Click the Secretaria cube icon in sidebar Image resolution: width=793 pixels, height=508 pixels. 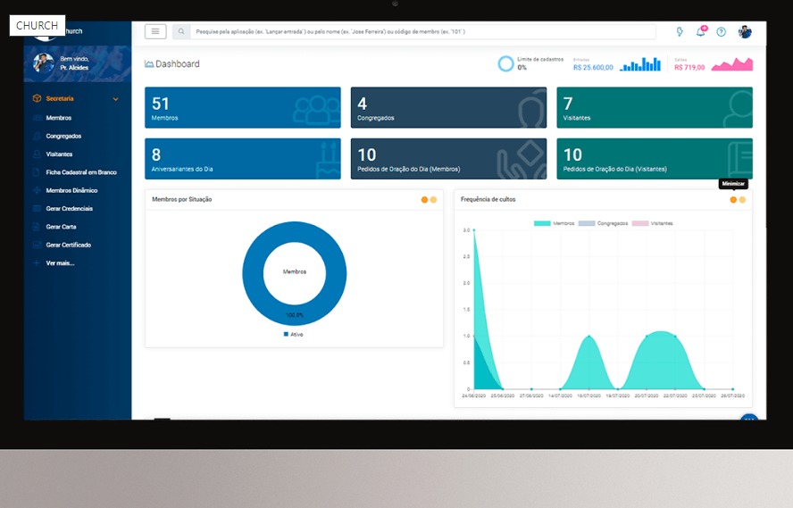click(37, 99)
